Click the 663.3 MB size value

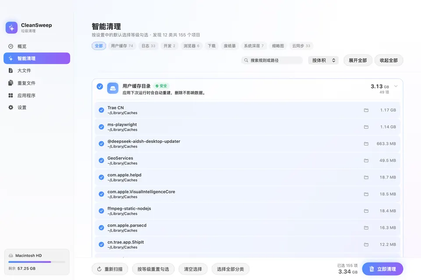coord(386,144)
